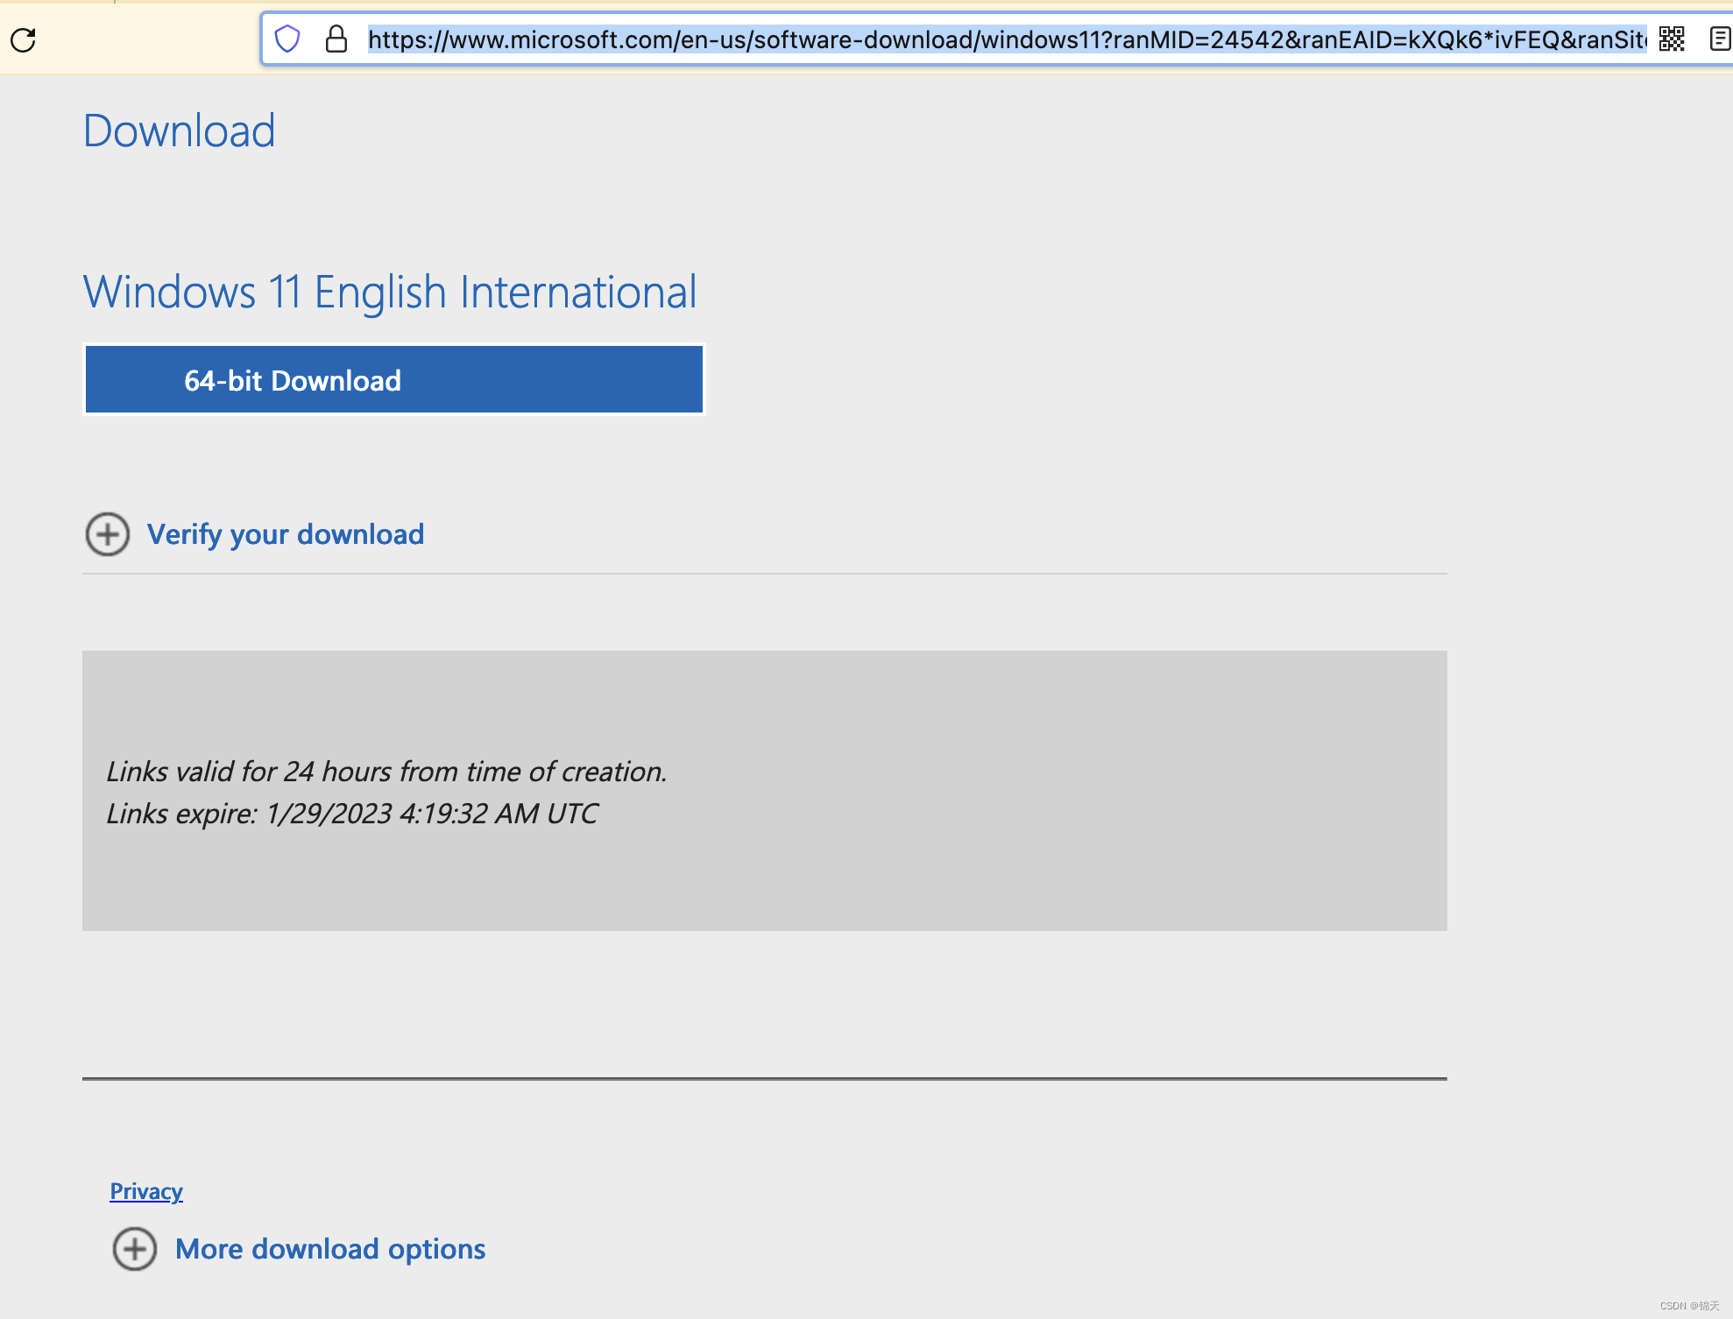Open the Privacy link
This screenshot has height=1319, width=1733.
click(x=146, y=1191)
